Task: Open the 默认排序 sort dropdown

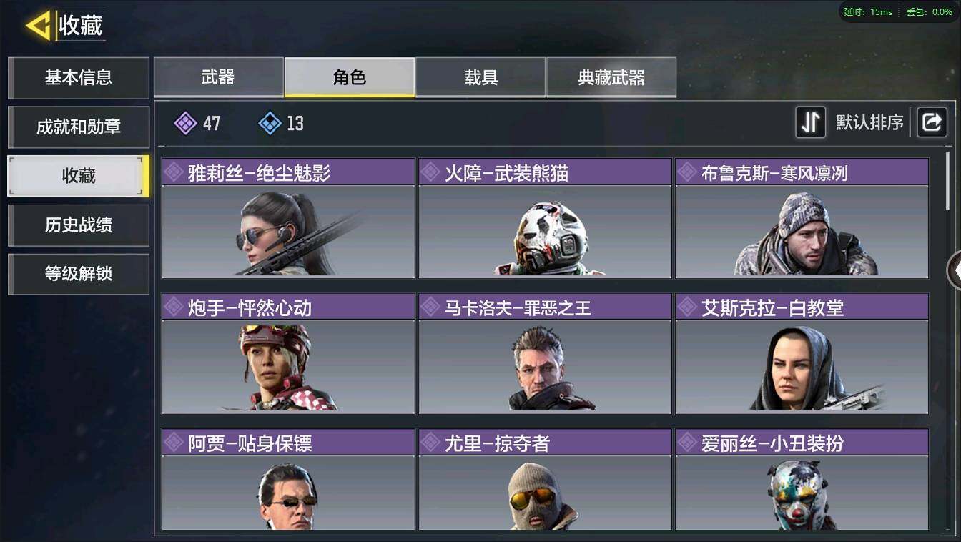Action: pyautogui.click(x=869, y=122)
